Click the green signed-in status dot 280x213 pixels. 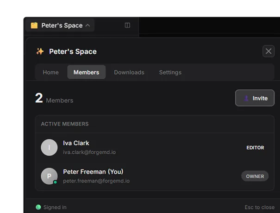[x=38, y=207]
